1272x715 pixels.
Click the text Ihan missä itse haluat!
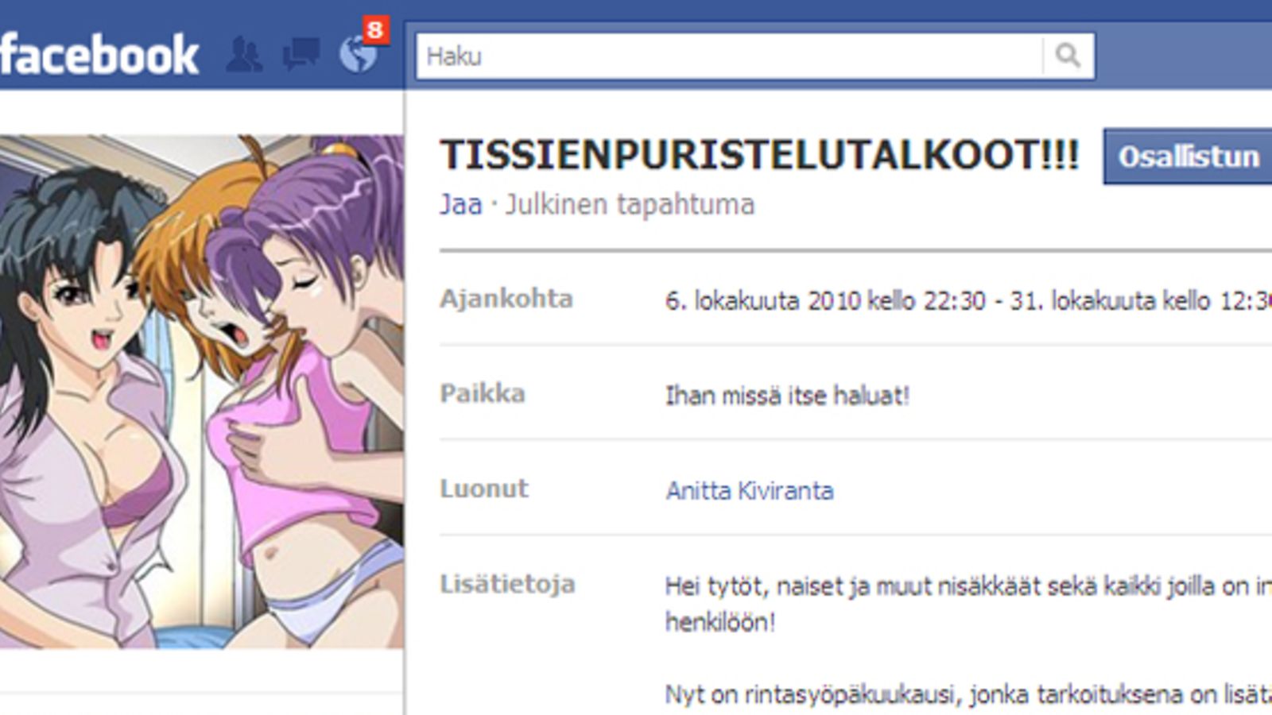787,395
